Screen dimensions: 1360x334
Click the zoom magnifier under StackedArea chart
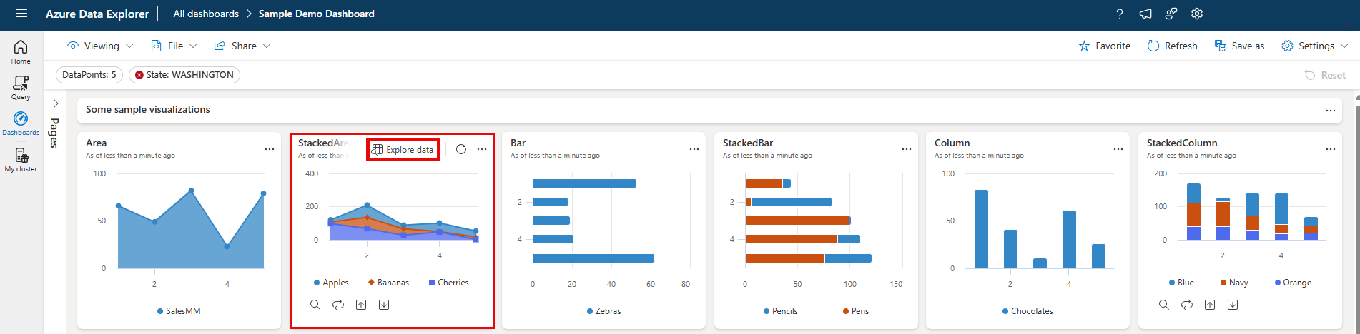pyautogui.click(x=315, y=305)
